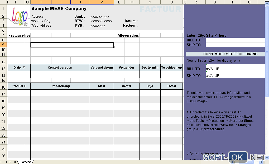This screenshot has width=269, height=164.
Task: Click the 'Prijs' header cell
Action: point(150,86)
